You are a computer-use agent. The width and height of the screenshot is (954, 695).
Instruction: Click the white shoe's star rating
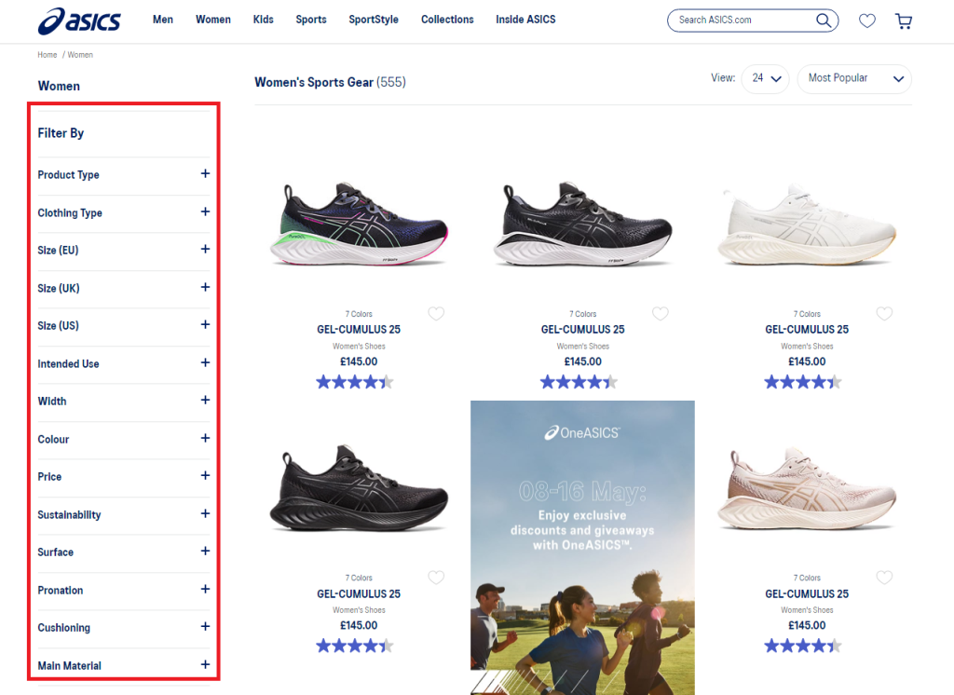pyautogui.click(x=803, y=382)
